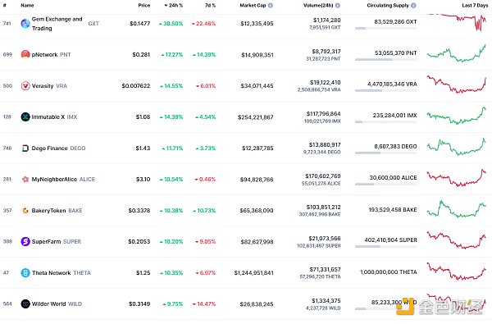
Task: Click the $0.3149 price value
Action: pos(139,304)
